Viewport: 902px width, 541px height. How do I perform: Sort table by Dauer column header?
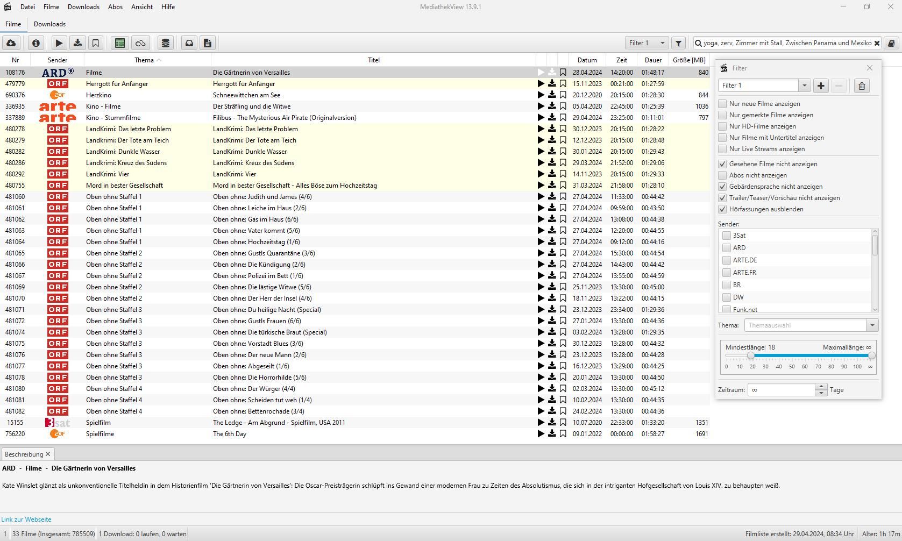coord(653,60)
